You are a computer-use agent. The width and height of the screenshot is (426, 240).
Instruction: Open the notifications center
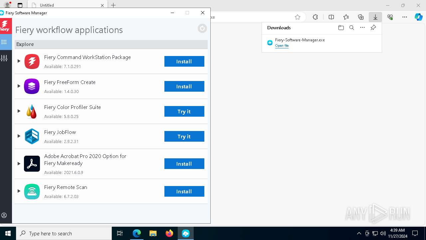tap(415, 233)
